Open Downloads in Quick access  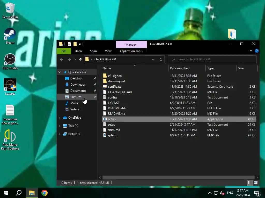pyautogui.click(x=78, y=85)
